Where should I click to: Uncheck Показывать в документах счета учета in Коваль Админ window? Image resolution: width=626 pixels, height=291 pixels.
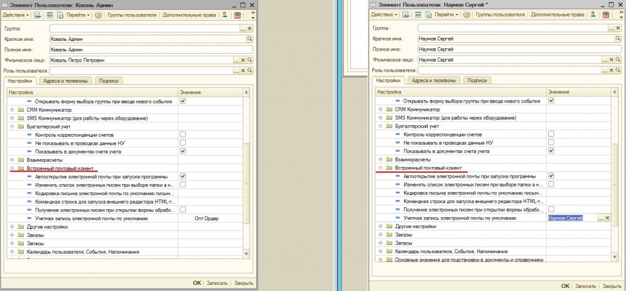(183, 151)
